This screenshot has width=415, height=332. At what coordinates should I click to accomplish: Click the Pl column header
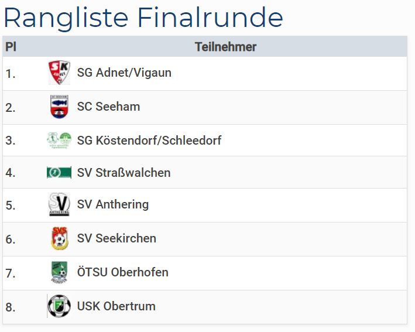(x=11, y=47)
